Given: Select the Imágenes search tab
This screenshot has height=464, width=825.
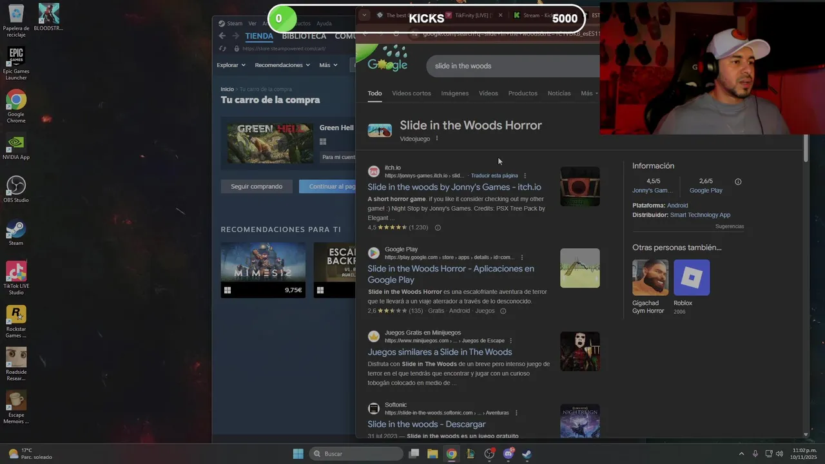Looking at the screenshot, I should coord(455,93).
